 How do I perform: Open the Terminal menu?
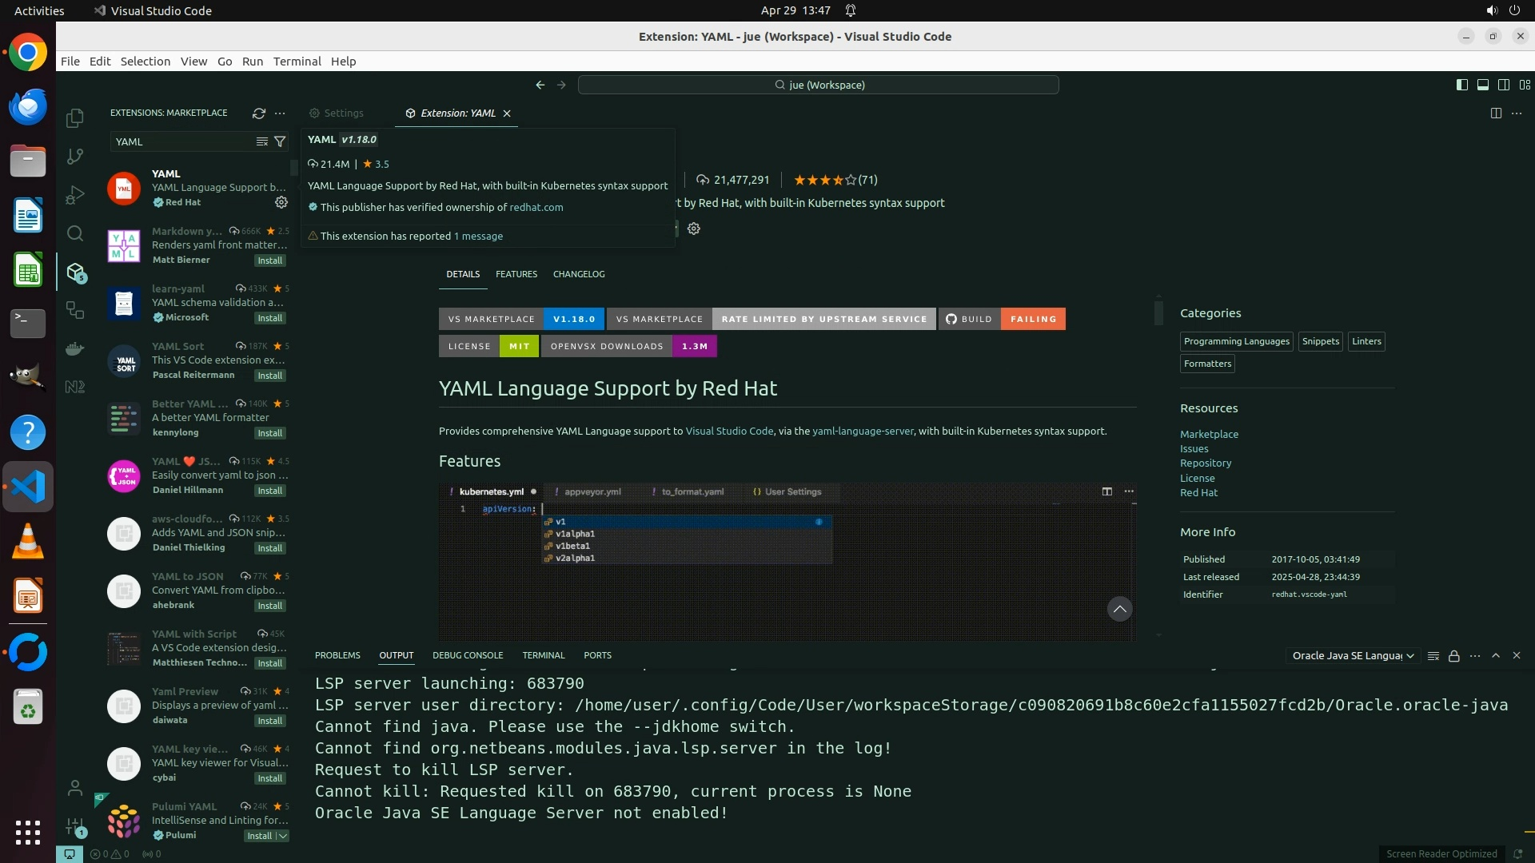tap(297, 62)
